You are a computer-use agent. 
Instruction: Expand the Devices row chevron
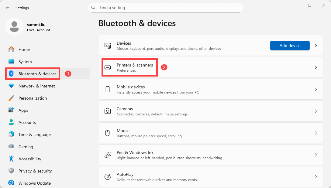[316, 46]
